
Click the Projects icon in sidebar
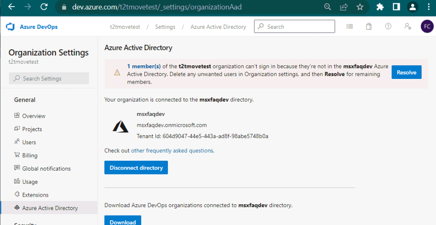[x=17, y=129]
